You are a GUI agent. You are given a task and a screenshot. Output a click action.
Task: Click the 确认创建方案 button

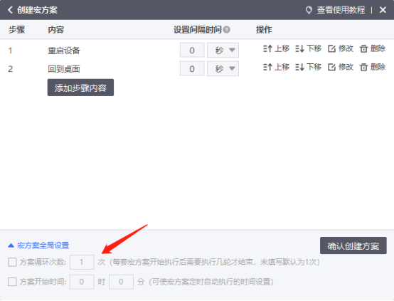353,245
